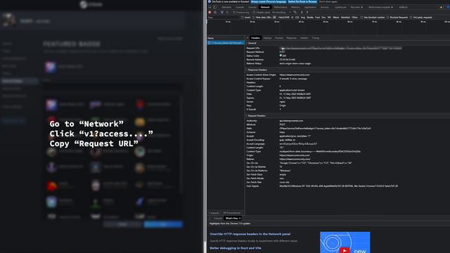Switch to the Performance tab
The width and height of the screenshot is (450, 253).
tap(281, 7)
